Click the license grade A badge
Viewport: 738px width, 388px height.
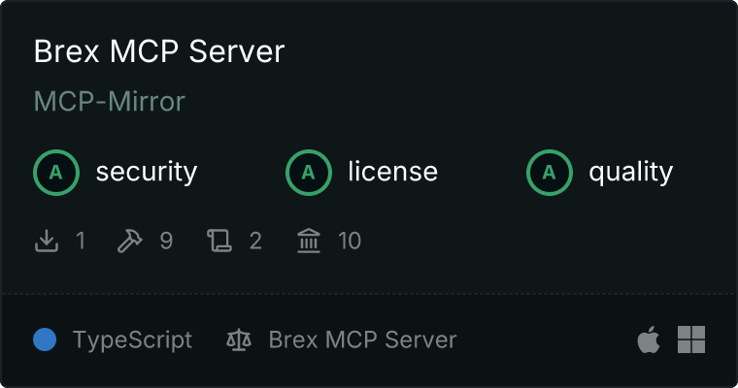click(308, 173)
